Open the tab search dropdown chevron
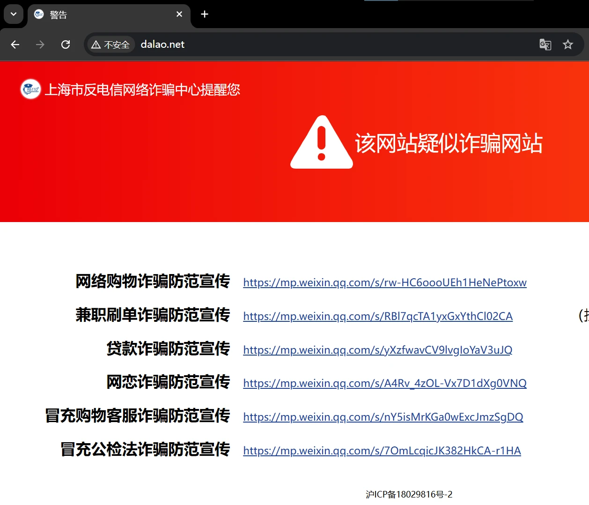The width and height of the screenshot is (589, 505). click(x=14, y=15)
